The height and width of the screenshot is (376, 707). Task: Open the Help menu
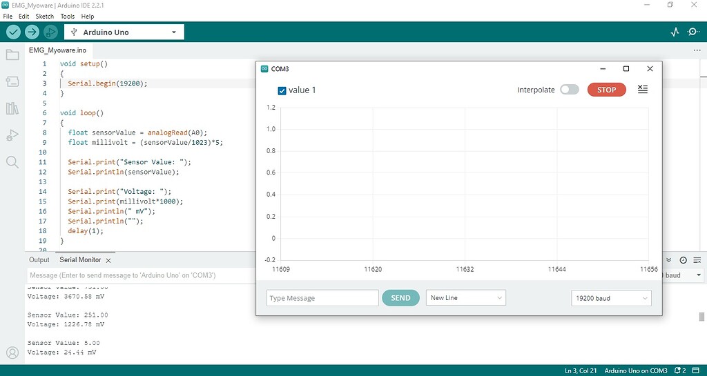coord(88,16)
